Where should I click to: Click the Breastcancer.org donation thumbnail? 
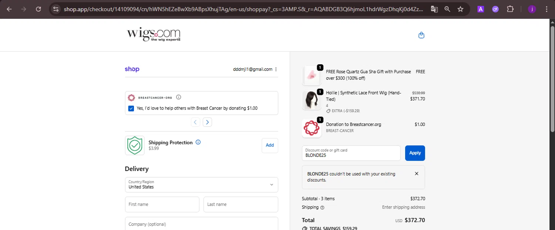[x=312, y=128]
